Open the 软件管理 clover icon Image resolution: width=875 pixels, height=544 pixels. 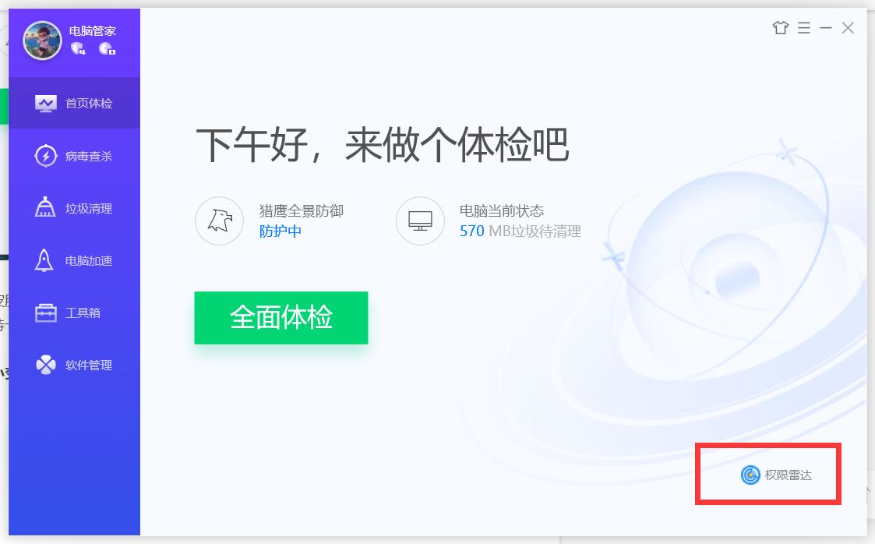tap(46, 365)
